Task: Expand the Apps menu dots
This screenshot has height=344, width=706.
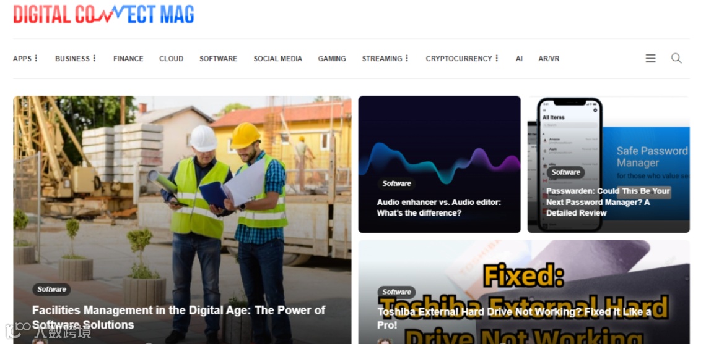Action: tap(36, 59)
